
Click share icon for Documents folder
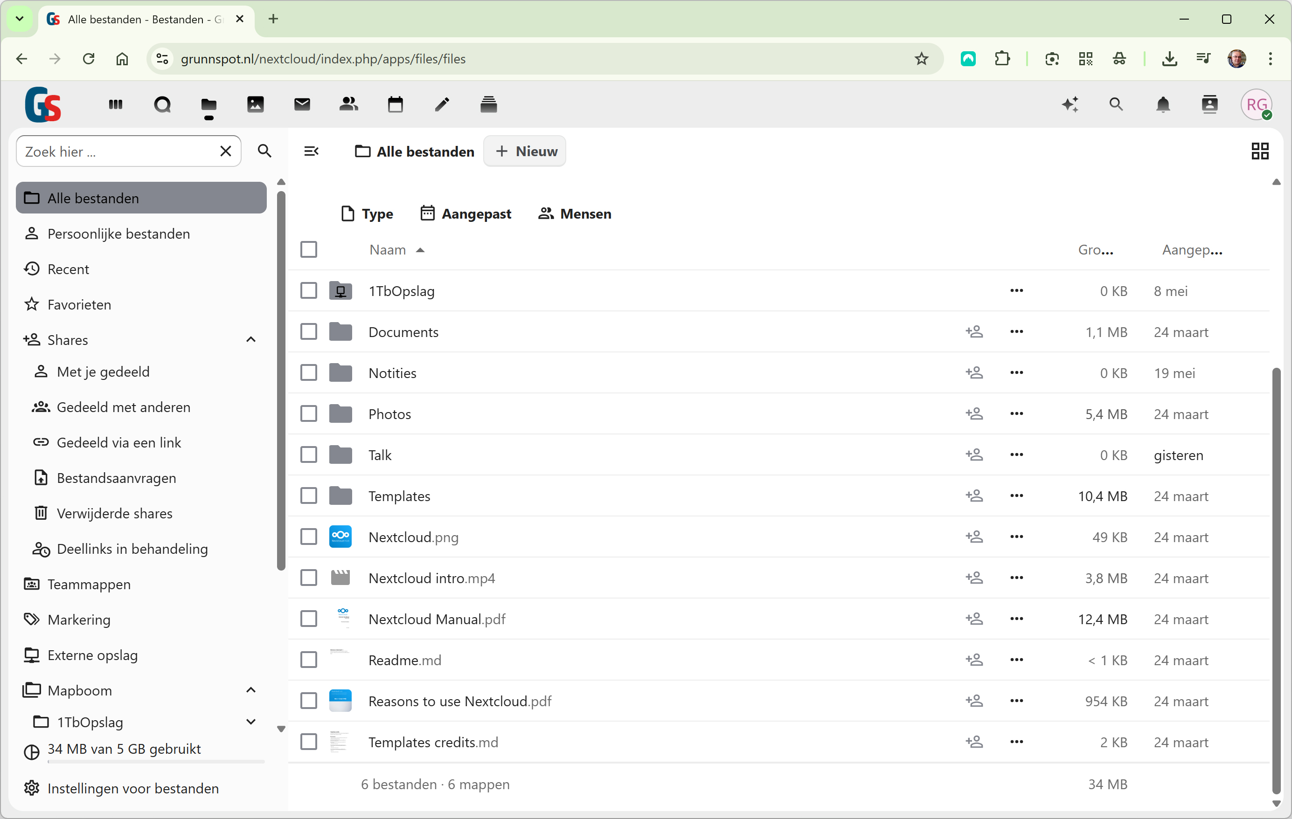974,332
